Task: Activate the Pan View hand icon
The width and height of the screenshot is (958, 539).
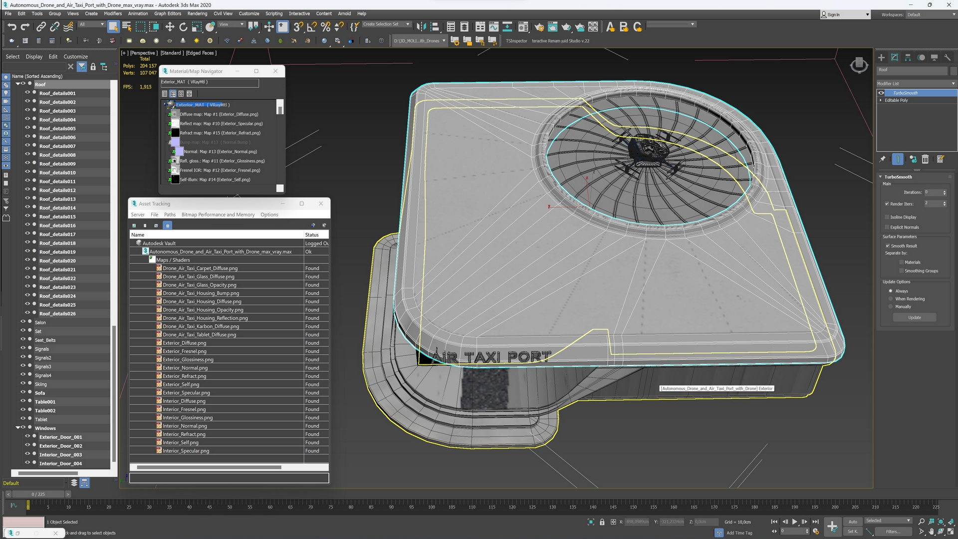Action: coord(931,532)
